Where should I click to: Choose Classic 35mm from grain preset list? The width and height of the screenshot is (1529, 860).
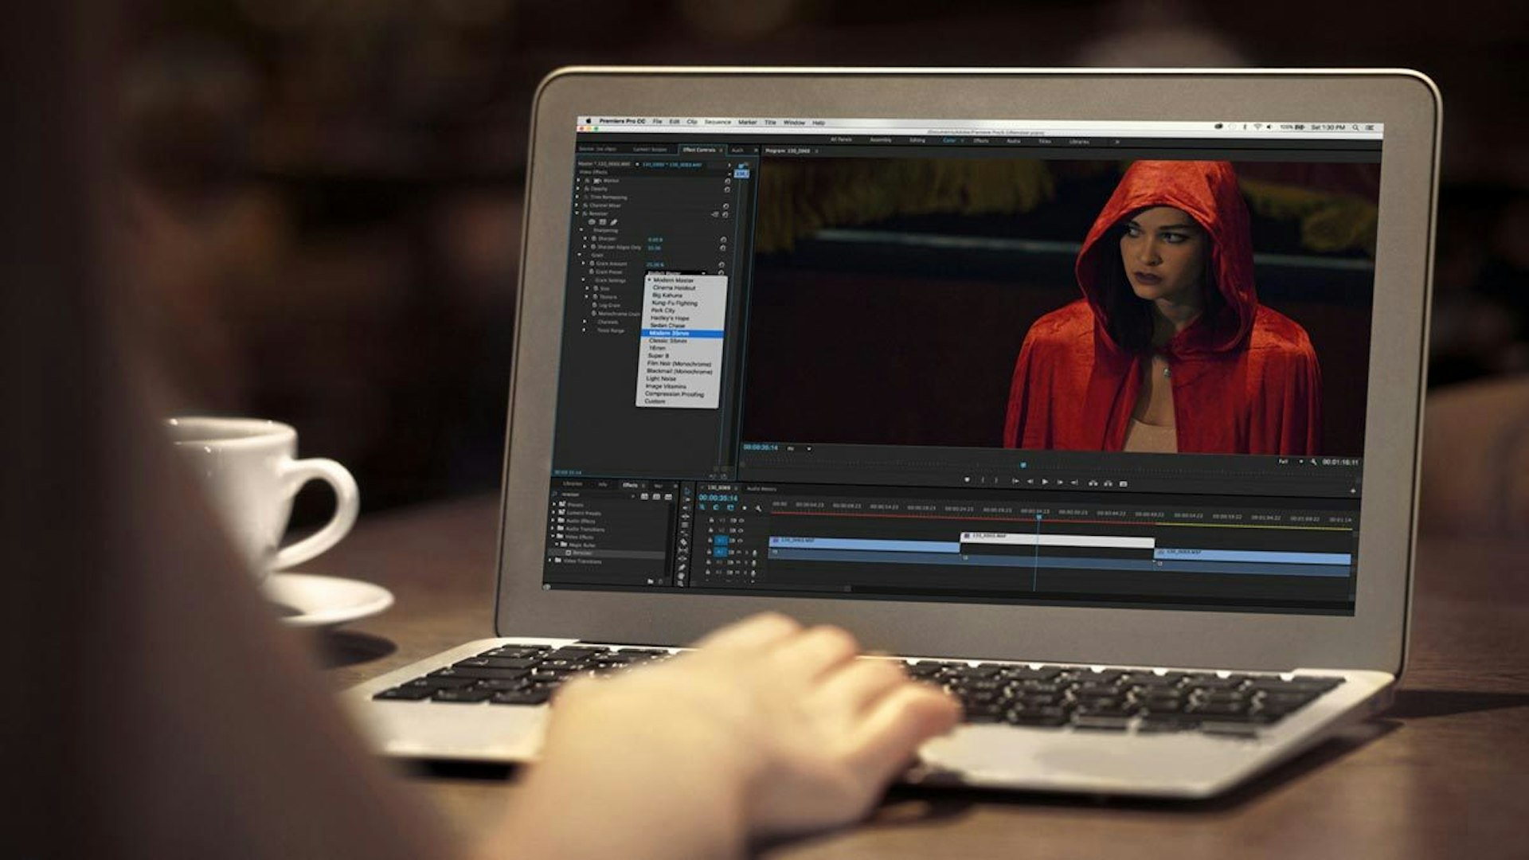tap(667, 341)
